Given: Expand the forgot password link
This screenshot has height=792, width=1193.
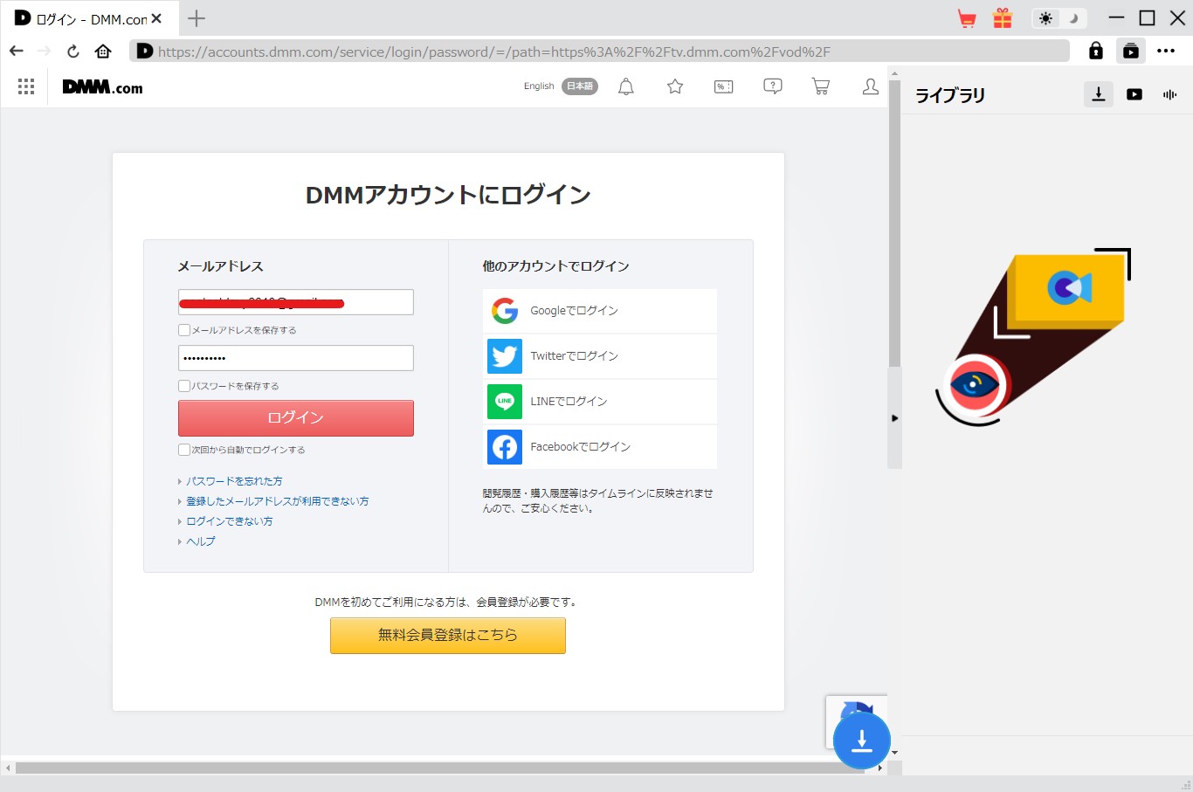Looking at the screenshot, I should (234, 481).
